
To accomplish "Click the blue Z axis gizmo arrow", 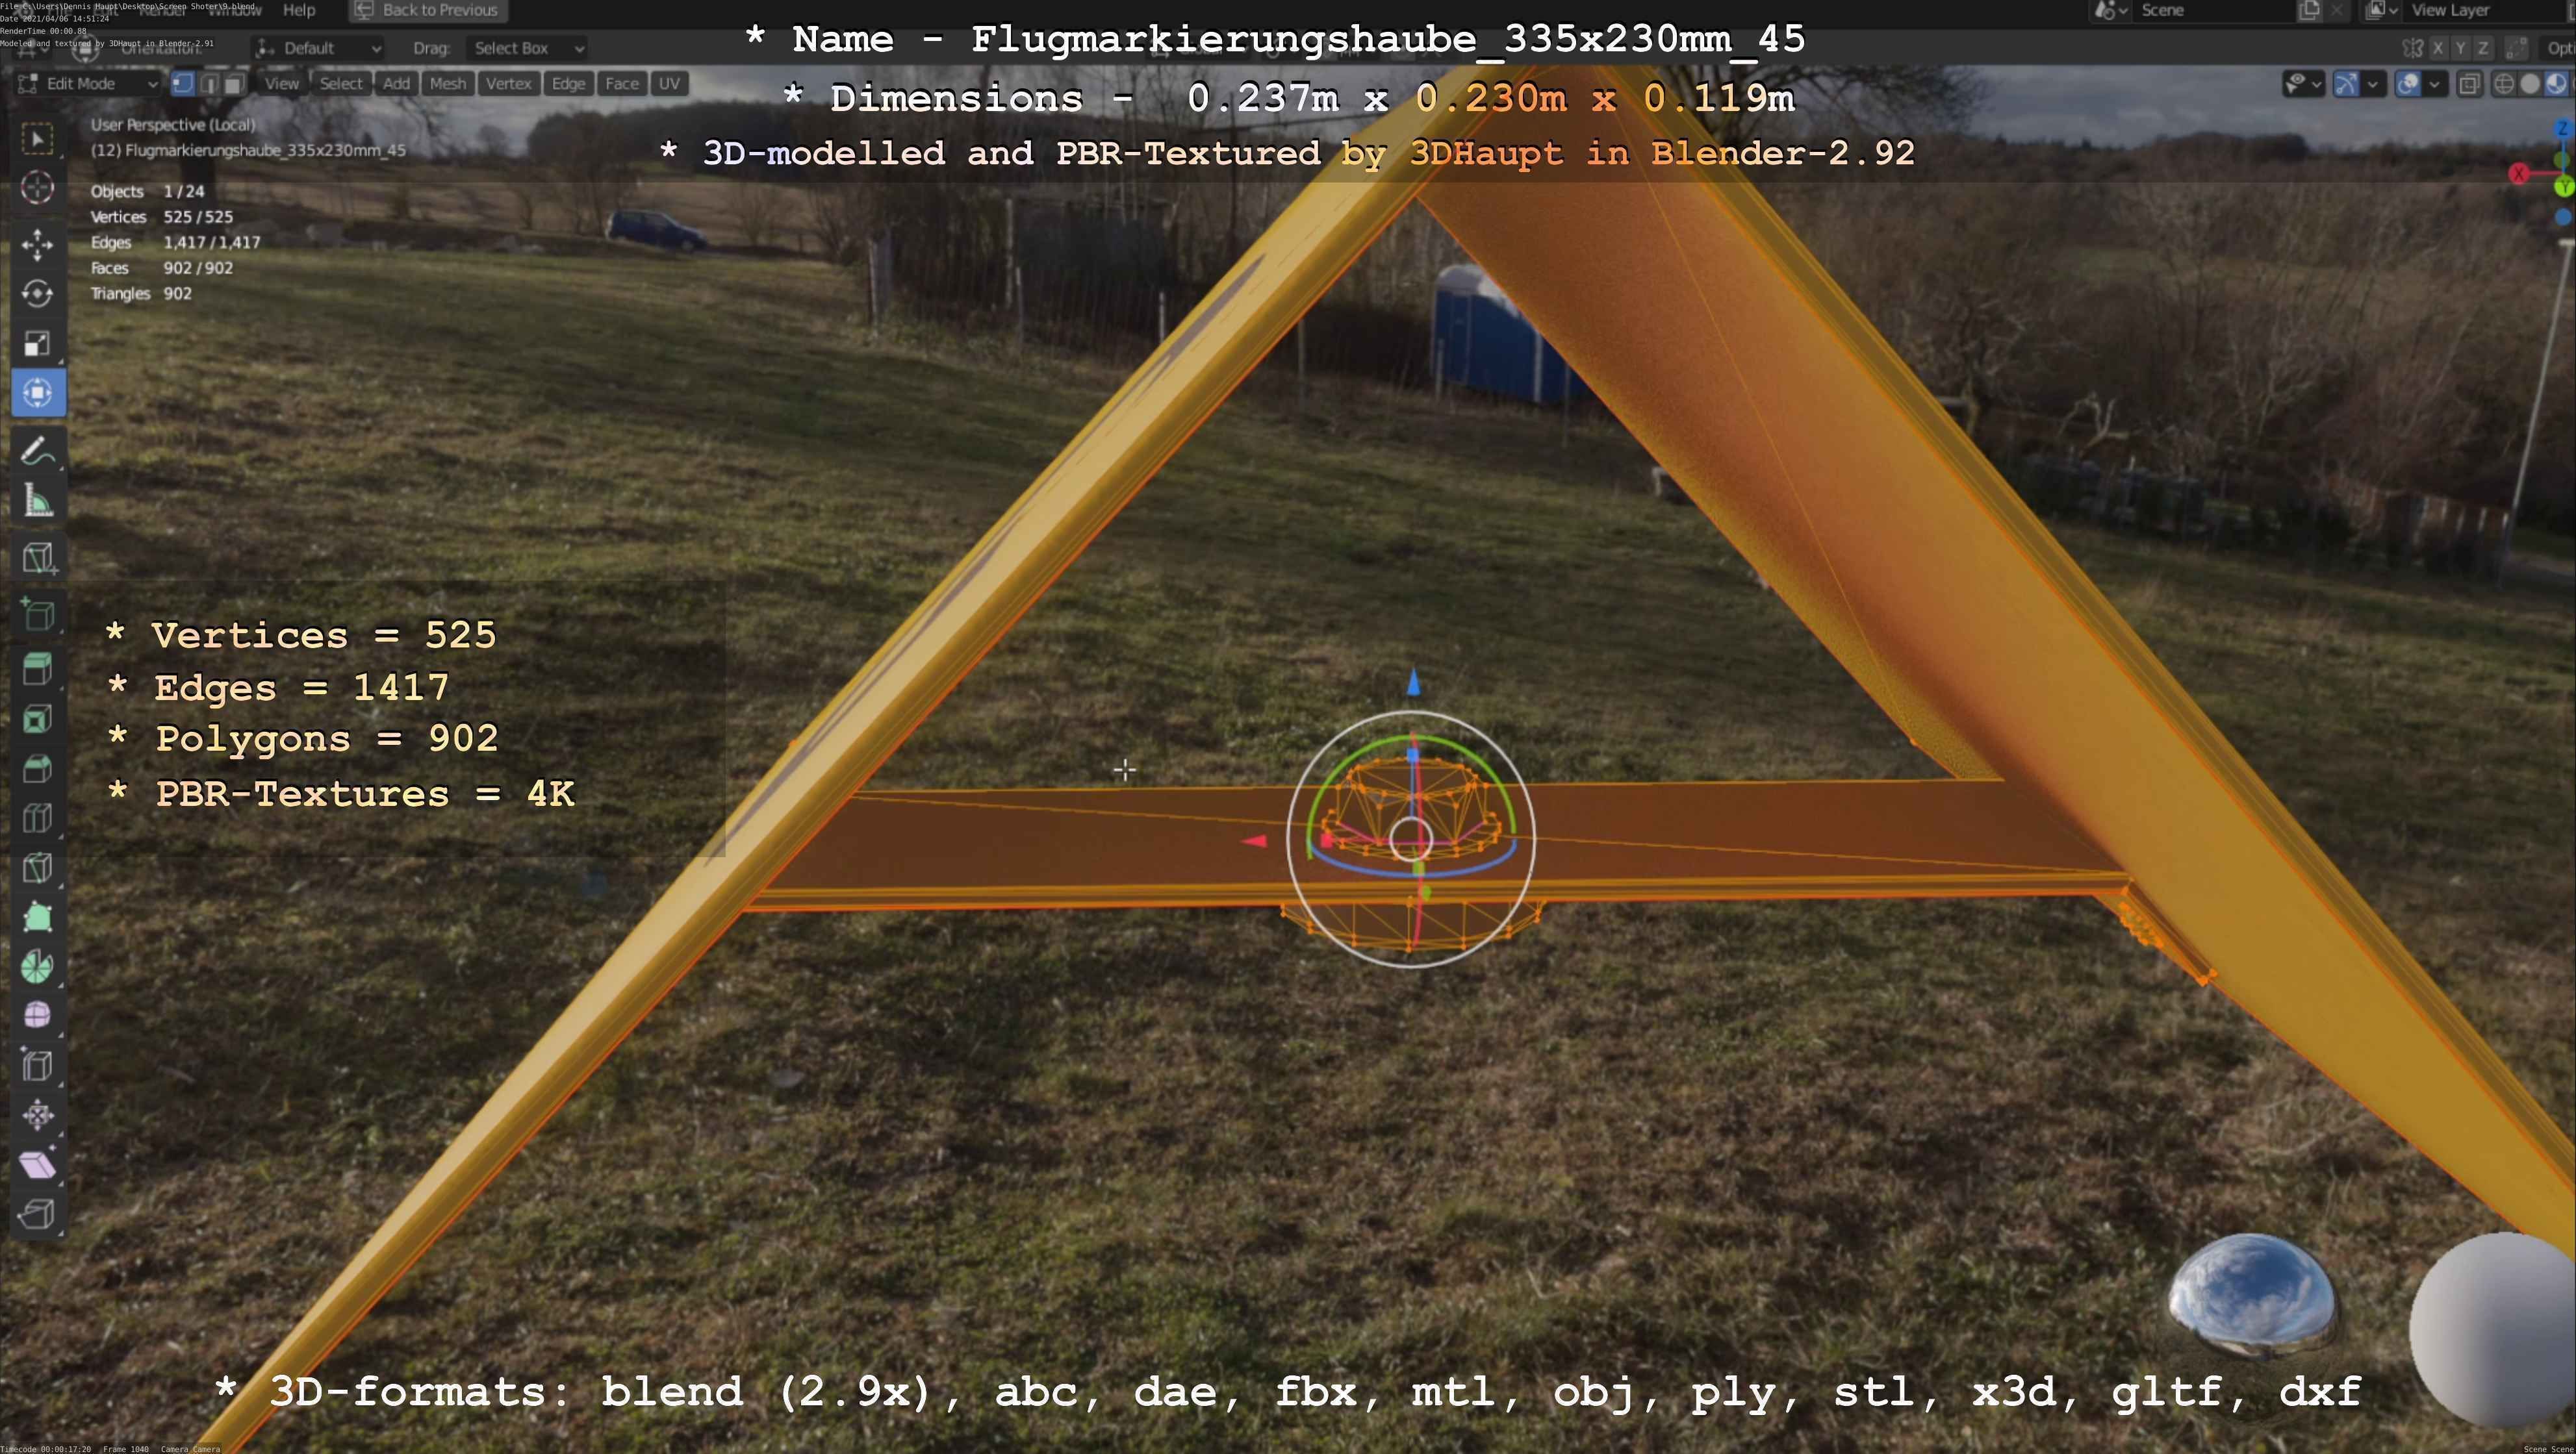I will pos(1413,683).
